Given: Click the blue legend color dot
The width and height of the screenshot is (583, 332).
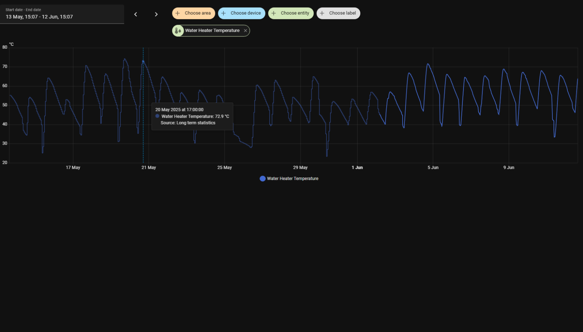Looking at the screenshot, I should tap(262, 179).
